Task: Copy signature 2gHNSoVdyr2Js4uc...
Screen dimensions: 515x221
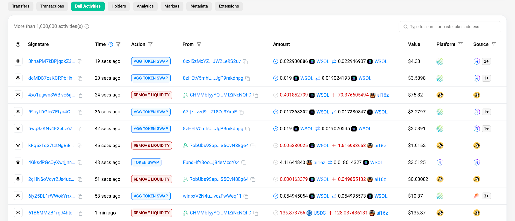Action: point(80,180)
